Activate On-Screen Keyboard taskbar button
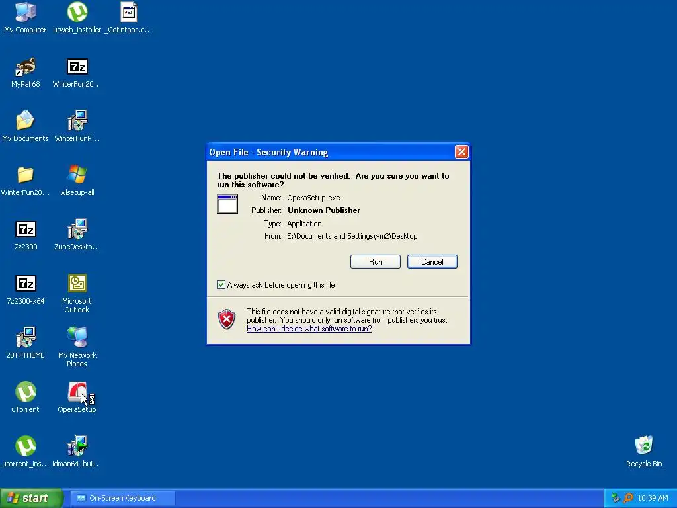 coord(122,498)
